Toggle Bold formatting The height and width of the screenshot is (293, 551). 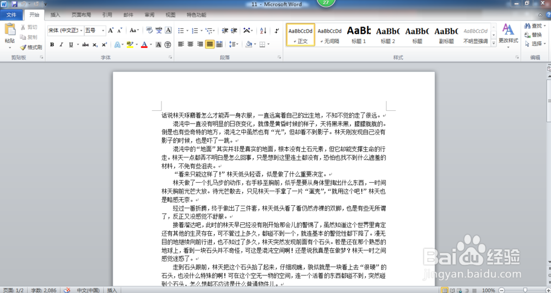[x=52, y=45]
